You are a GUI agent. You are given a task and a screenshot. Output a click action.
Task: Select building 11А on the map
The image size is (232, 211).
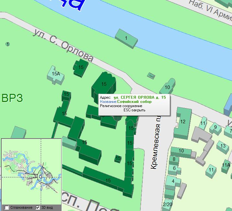coord(226,165)
